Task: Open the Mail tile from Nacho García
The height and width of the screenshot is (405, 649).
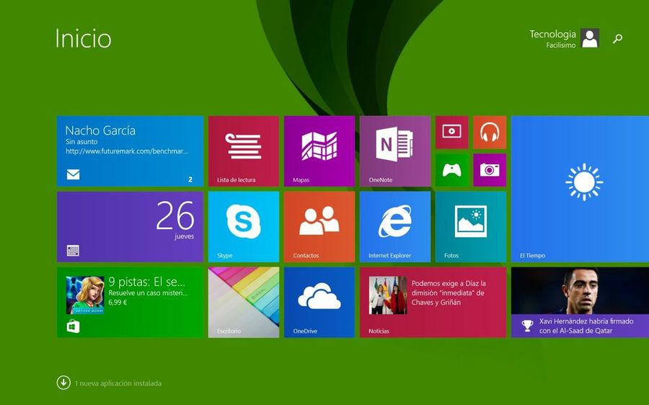Action: (130, 151)
